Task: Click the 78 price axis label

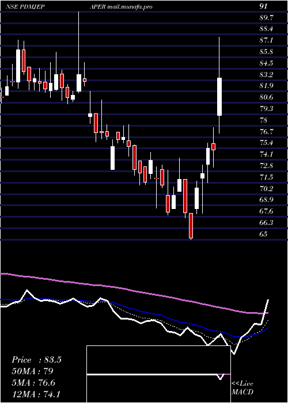Action: 264,120
